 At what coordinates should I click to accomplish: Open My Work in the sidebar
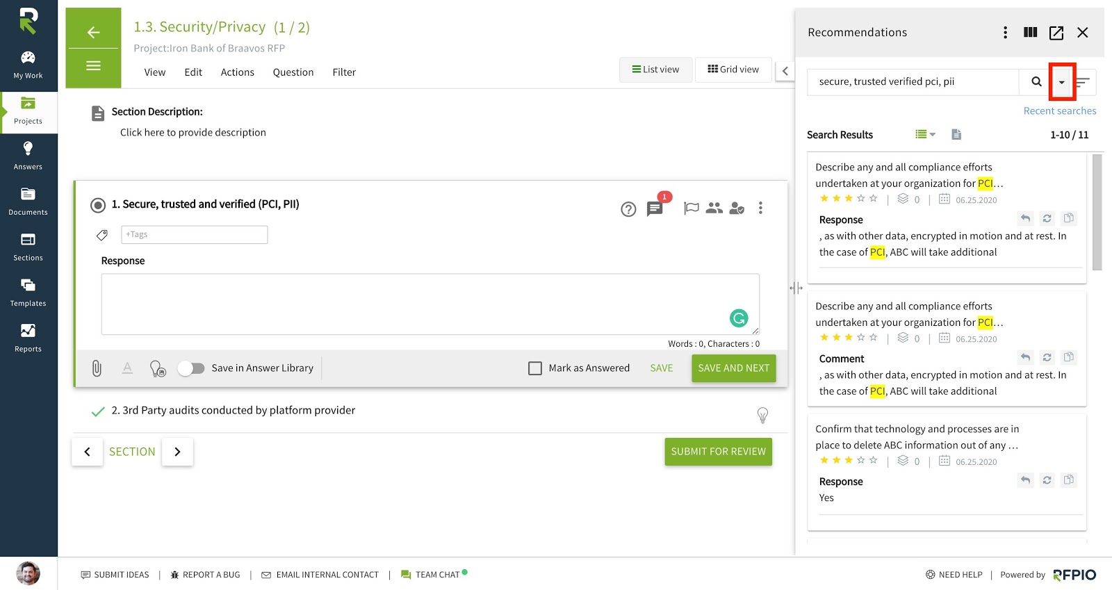28,65
